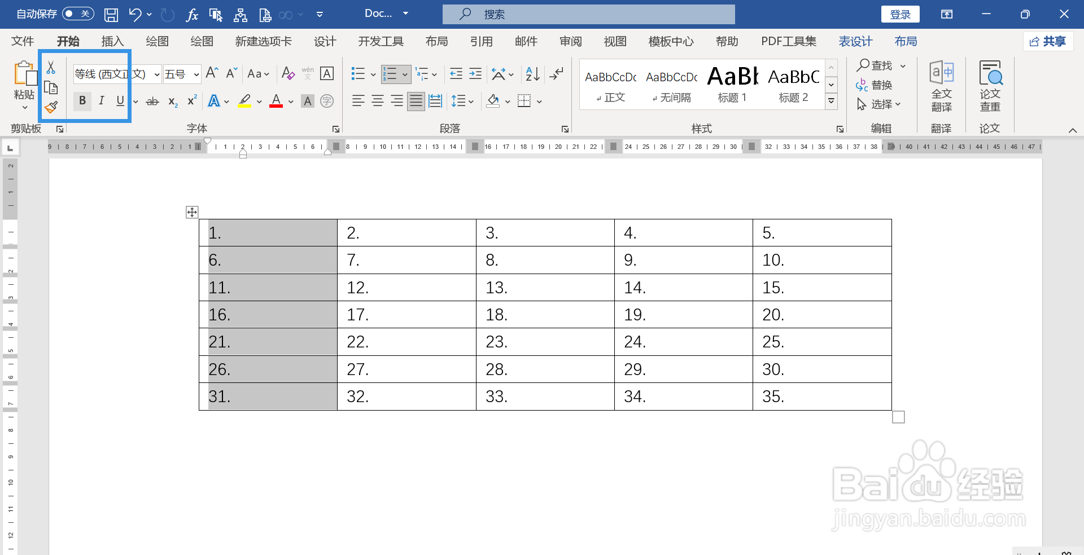Image resolution: width=1084 pixels, height=555 pixels.
Task: Expand the Change Case Aa menu
Action: (259, 74)
